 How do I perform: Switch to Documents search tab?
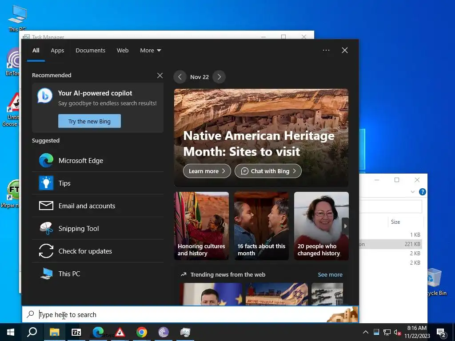point(90,51)
